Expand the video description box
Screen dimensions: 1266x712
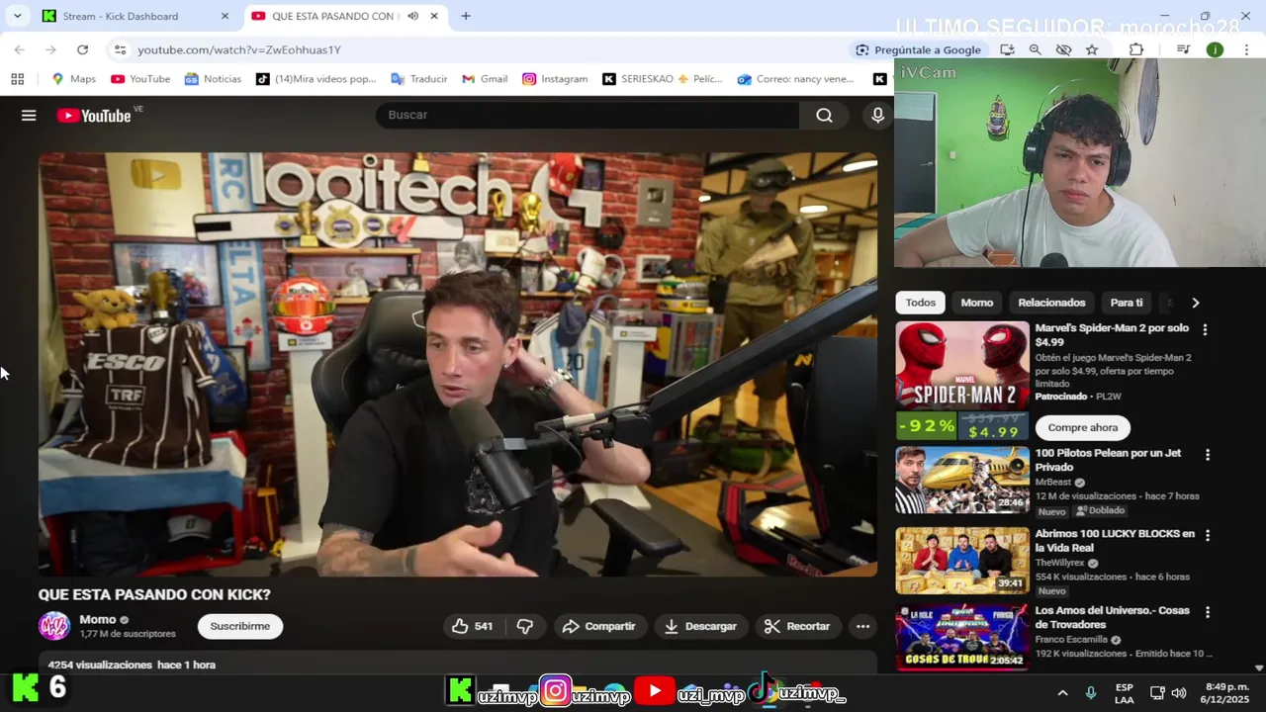(458, 664)
